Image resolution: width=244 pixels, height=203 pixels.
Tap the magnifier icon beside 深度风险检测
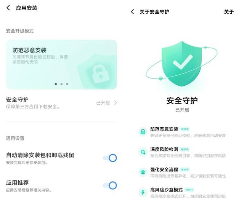point(143,152)
